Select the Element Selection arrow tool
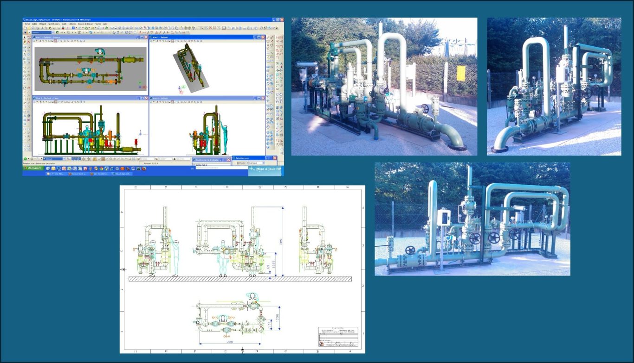Screen dimensions: 634x363 pos(25,38)
